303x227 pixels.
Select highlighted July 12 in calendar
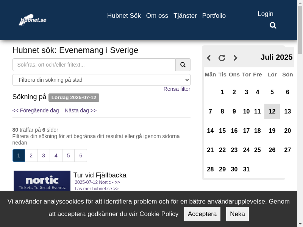pyautogui.click(x=272, y=111)
